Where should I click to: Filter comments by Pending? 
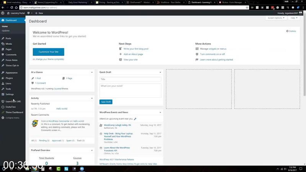44,141
